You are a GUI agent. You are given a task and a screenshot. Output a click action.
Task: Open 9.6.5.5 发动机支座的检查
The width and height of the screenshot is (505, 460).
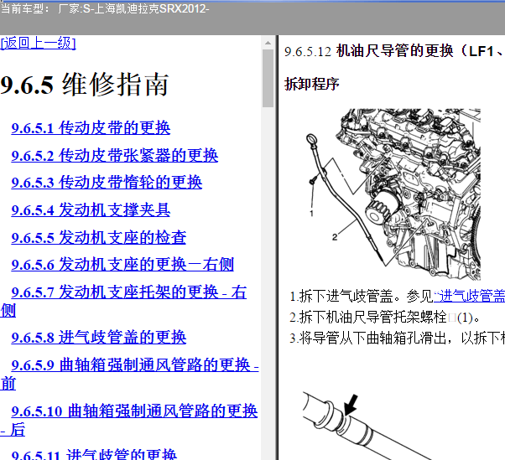click(98, 238)
